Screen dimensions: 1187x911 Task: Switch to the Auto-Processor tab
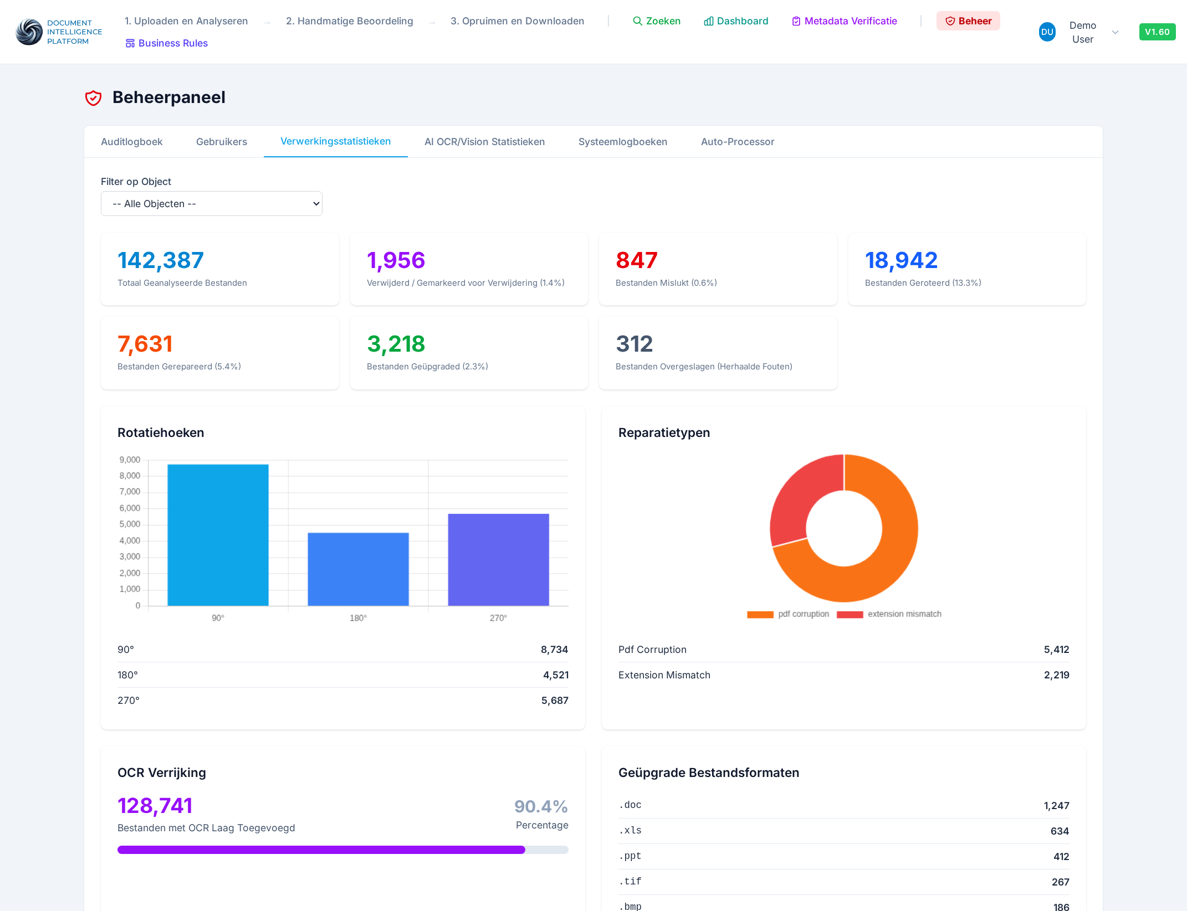click(738, 142)
